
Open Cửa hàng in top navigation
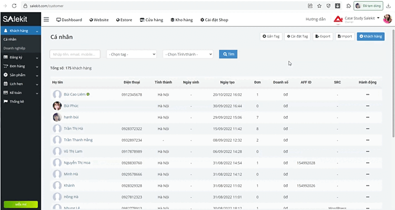151,20
